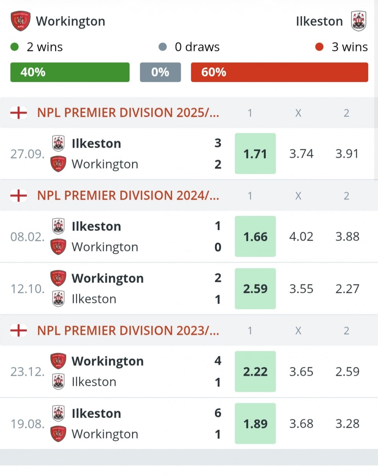Open NPL Premier Division 2024 league link
The image size is (378, 476).
[128, 196]
